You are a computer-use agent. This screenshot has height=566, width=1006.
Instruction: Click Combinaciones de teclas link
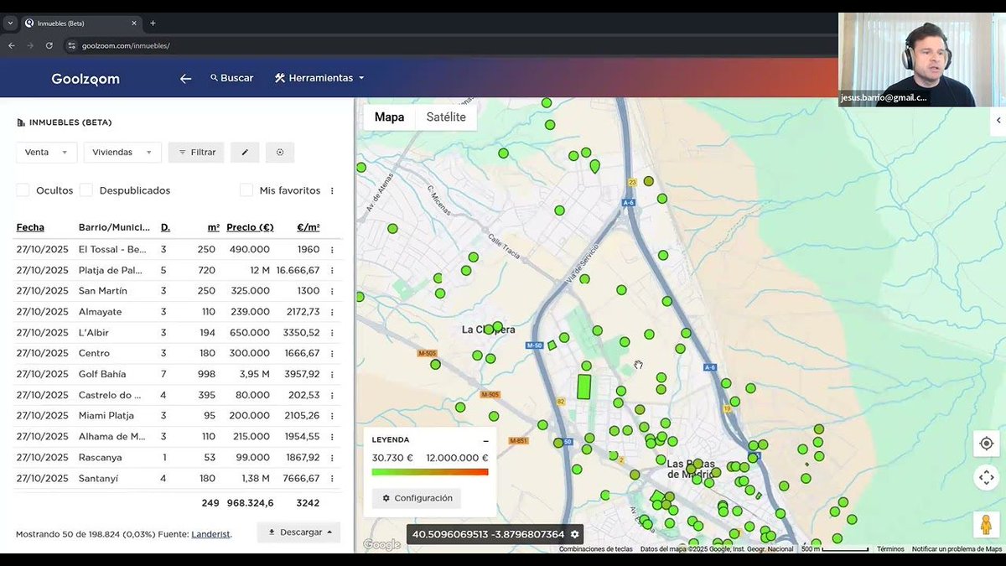596,549
